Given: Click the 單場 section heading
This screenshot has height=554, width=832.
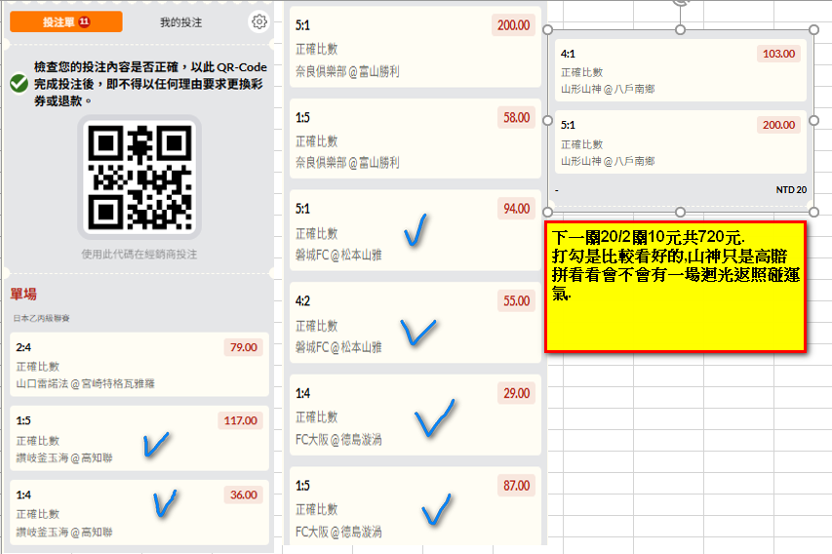Looking at the screenshot, I should coord(24,294).
